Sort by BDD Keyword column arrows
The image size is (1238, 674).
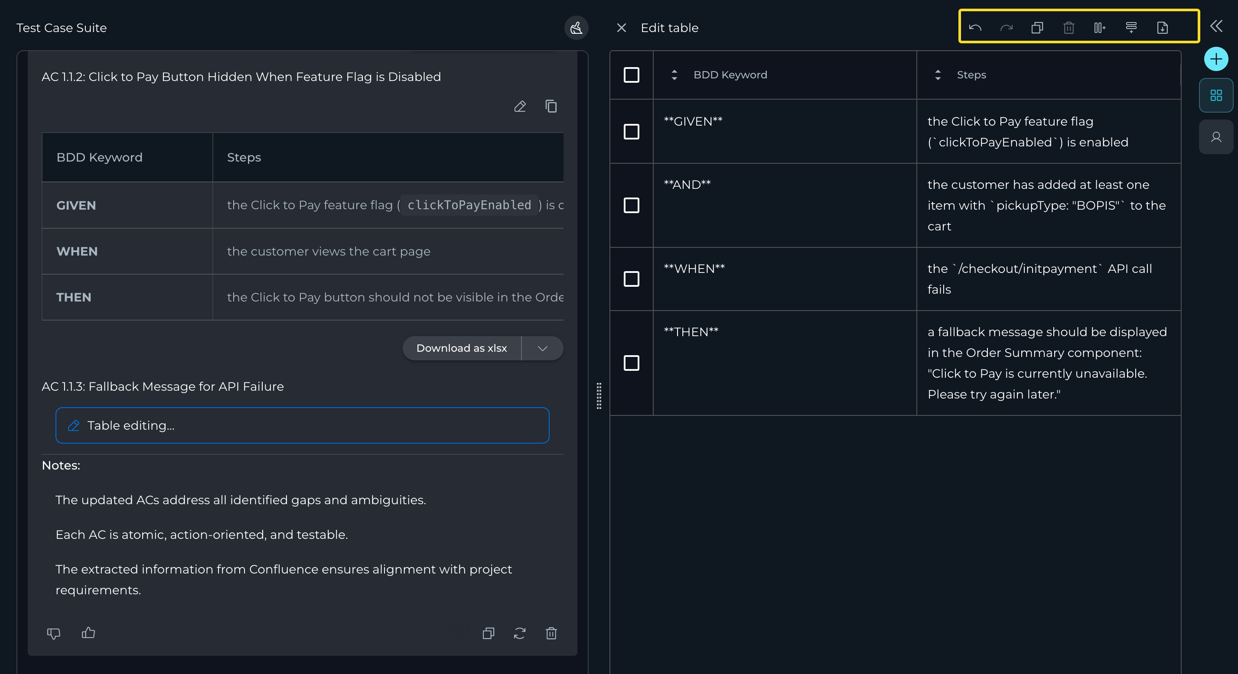(674, 75)
